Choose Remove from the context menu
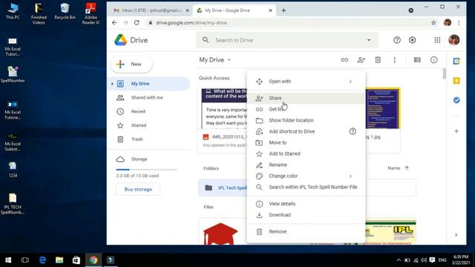Viewport: 475px width, 267px height. [x=306, y=231]
